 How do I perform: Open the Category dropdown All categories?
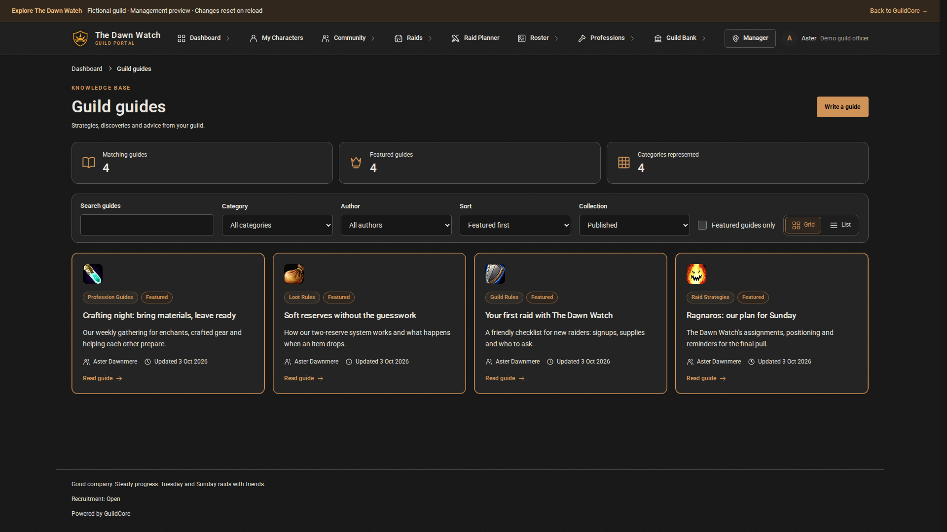277,225
